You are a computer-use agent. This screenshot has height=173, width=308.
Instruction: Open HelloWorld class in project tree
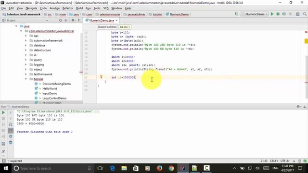50,88
